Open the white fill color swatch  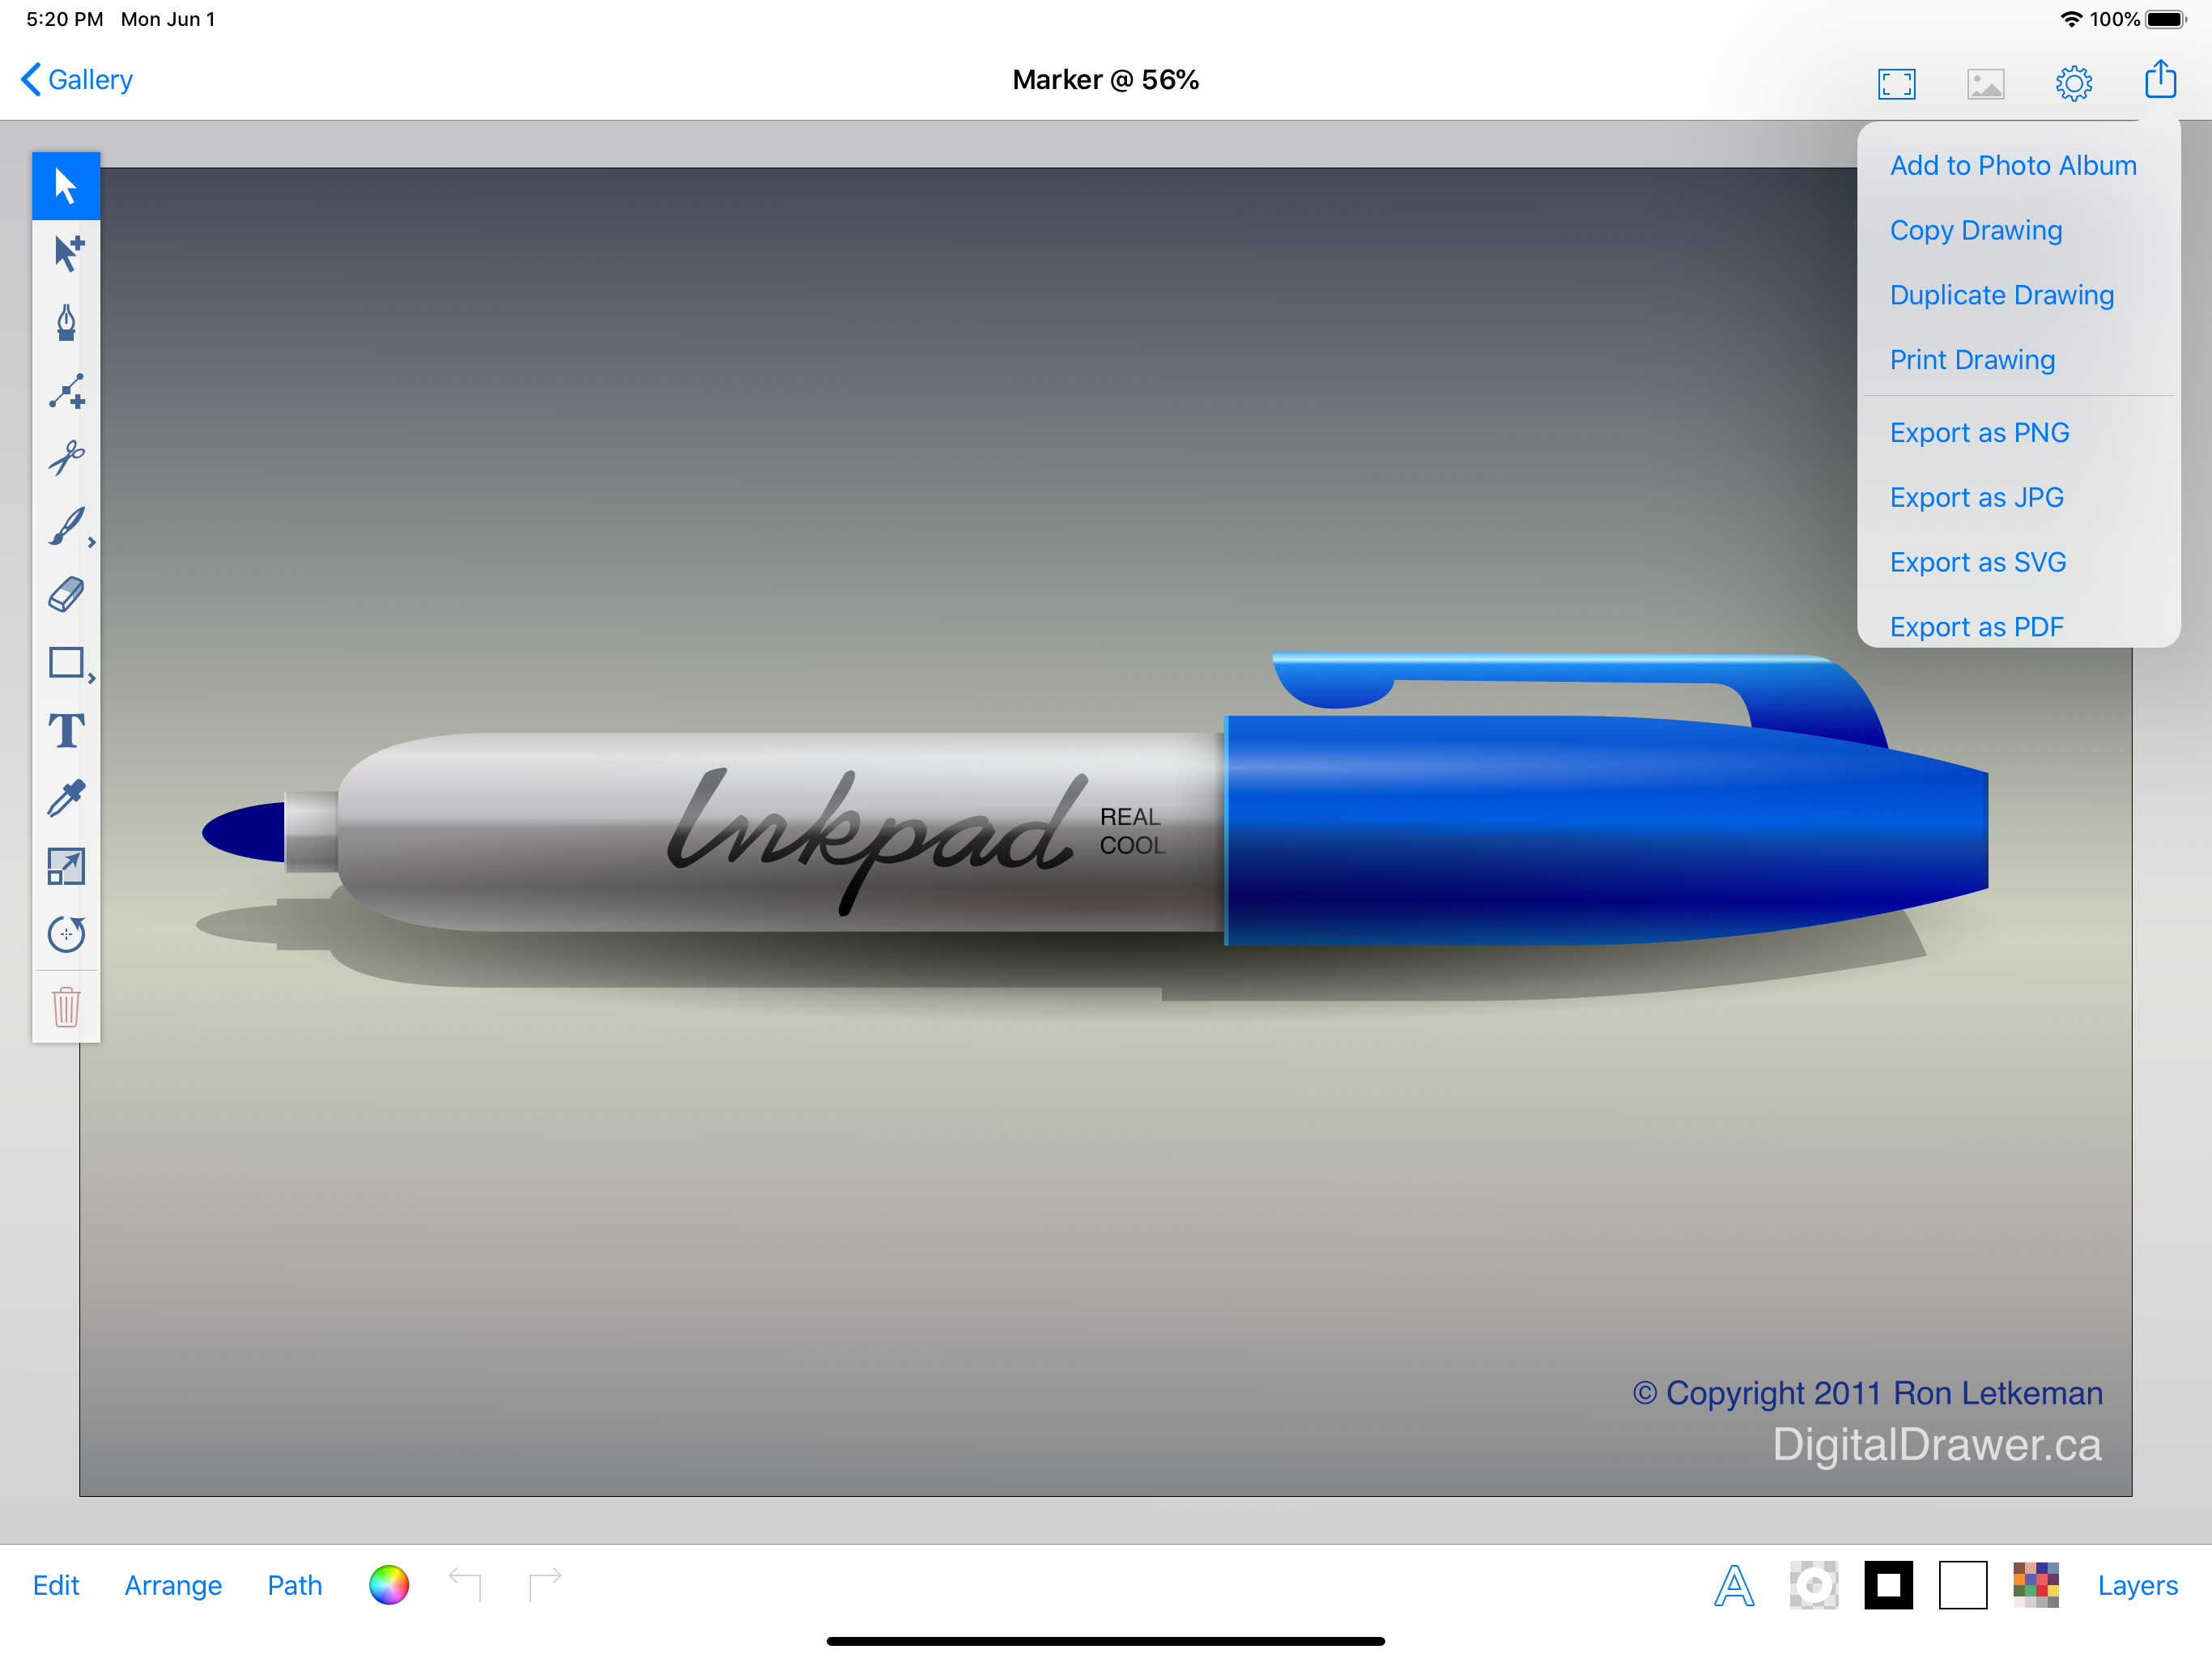click(1962, 1586)
